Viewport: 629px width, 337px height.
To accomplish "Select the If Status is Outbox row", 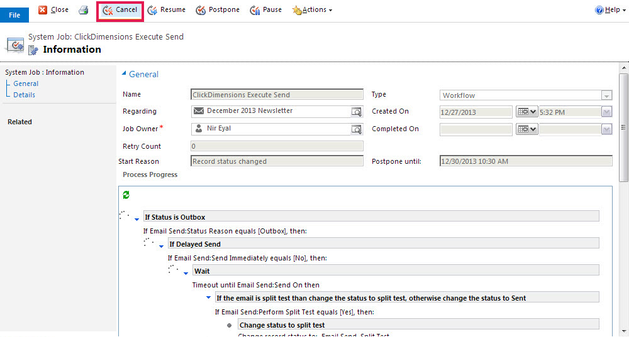I will [371, 217].
